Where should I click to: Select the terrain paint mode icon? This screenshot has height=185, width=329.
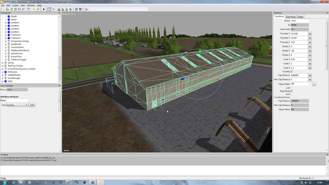click(62, 9)
